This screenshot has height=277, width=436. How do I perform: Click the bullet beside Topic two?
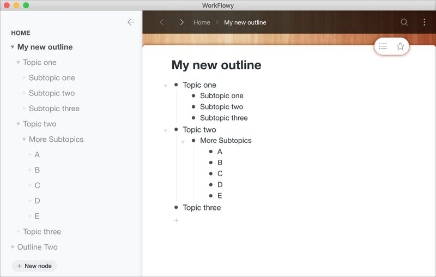coord(176,129)
